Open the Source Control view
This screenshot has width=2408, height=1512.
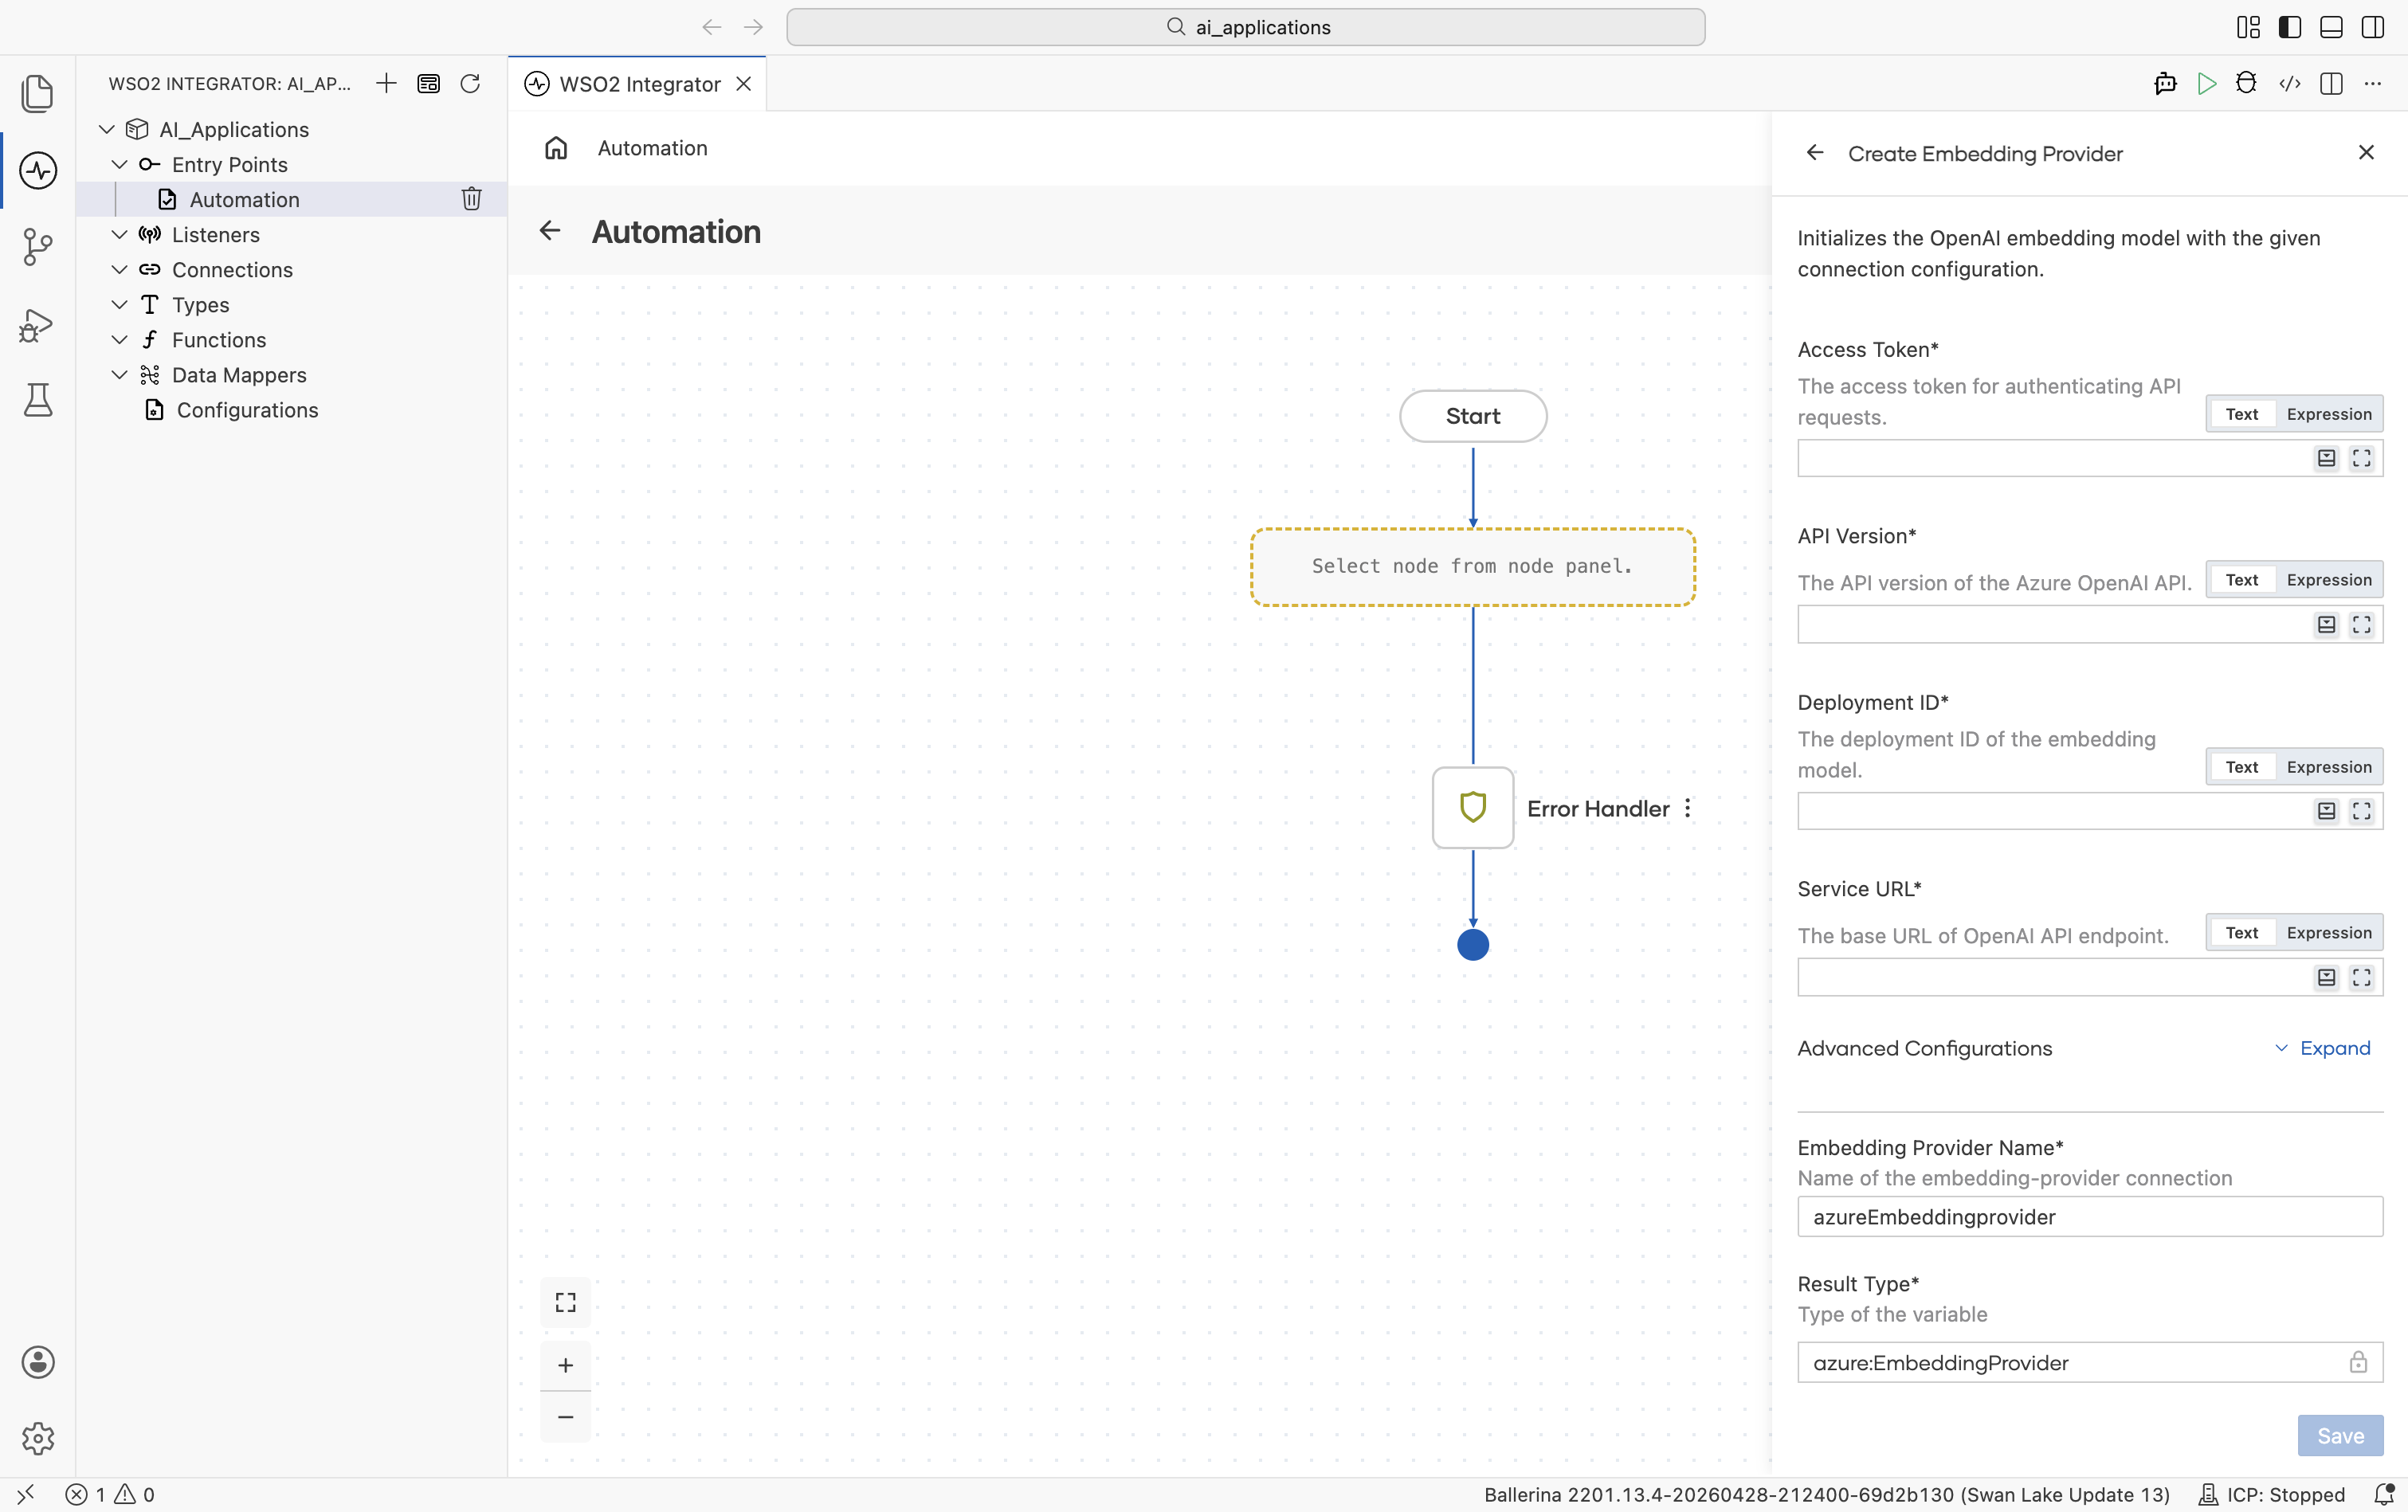point(38,246)
